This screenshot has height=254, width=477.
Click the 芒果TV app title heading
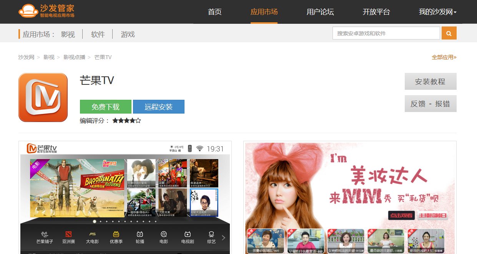(x=97, y=81)
